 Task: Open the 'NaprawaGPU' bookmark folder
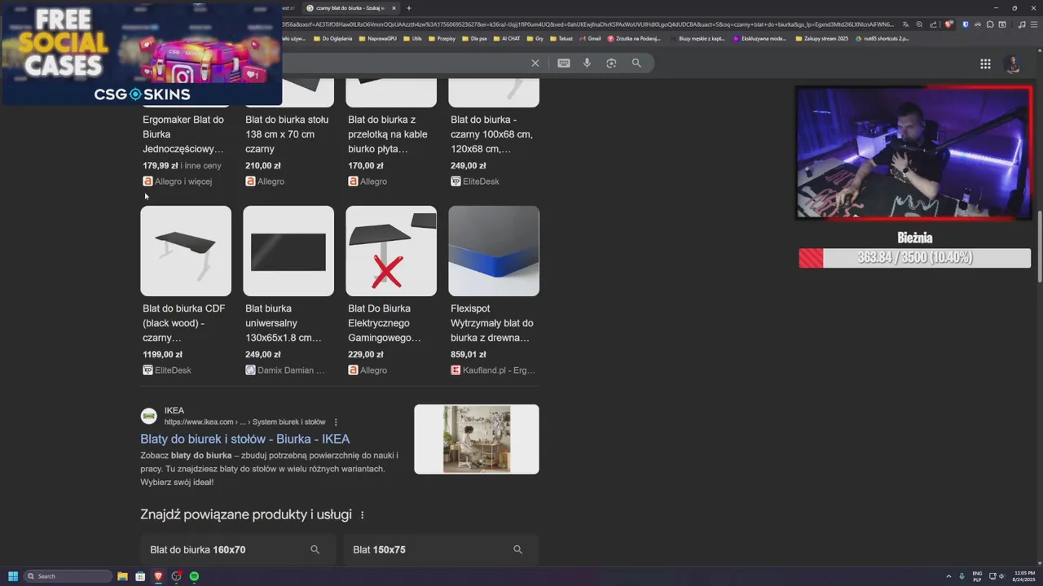378,38
